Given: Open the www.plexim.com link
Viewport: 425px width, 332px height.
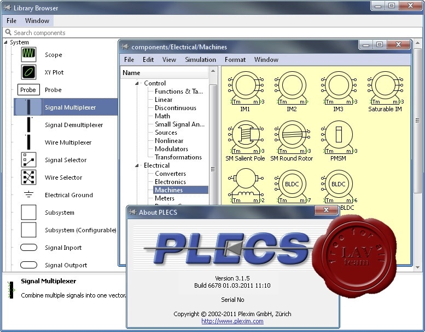Looking at the screenshot, I should click(232, 321).
